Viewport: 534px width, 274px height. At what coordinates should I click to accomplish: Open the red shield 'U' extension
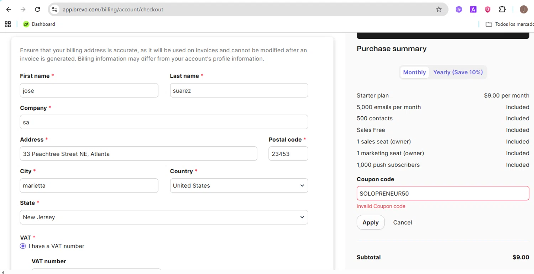(488, 10)
